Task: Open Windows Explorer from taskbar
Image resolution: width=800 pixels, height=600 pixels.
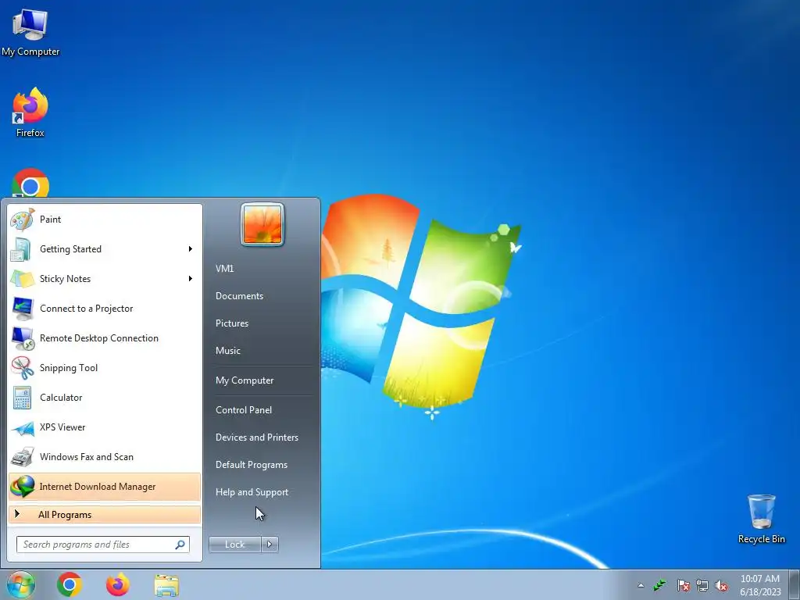Action: (166, 585)
